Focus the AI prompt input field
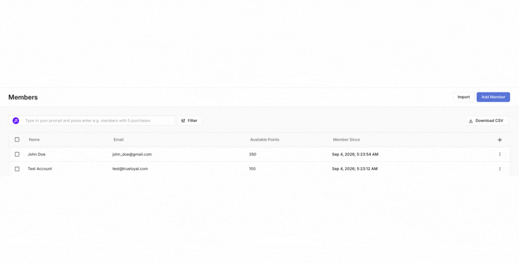The width and height of the screenshot is (519, 264). pos(98,121)
